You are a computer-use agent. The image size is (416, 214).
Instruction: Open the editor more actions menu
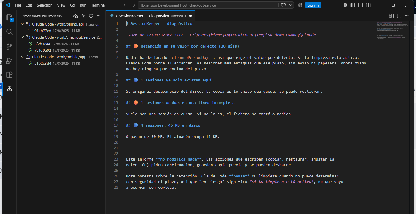click(407, 16)
